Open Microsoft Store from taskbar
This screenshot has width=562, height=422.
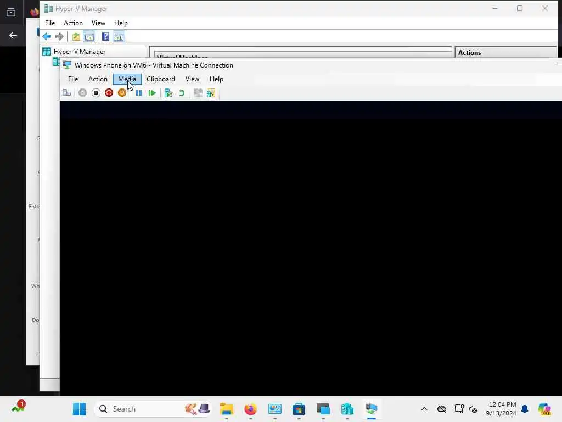tap(299, 409)
